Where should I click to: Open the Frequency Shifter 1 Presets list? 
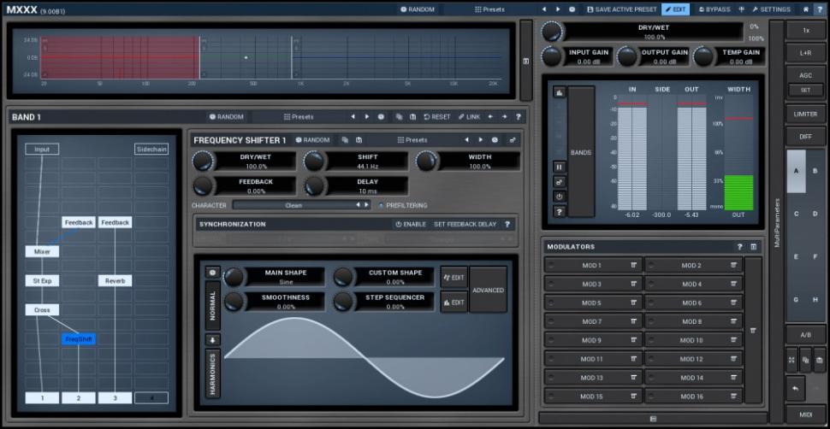pyautogui.click(x=412, y=140)
